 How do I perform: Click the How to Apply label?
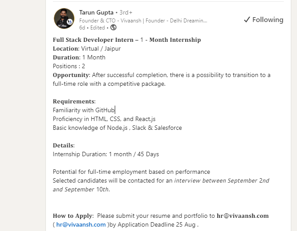[73, 216]
